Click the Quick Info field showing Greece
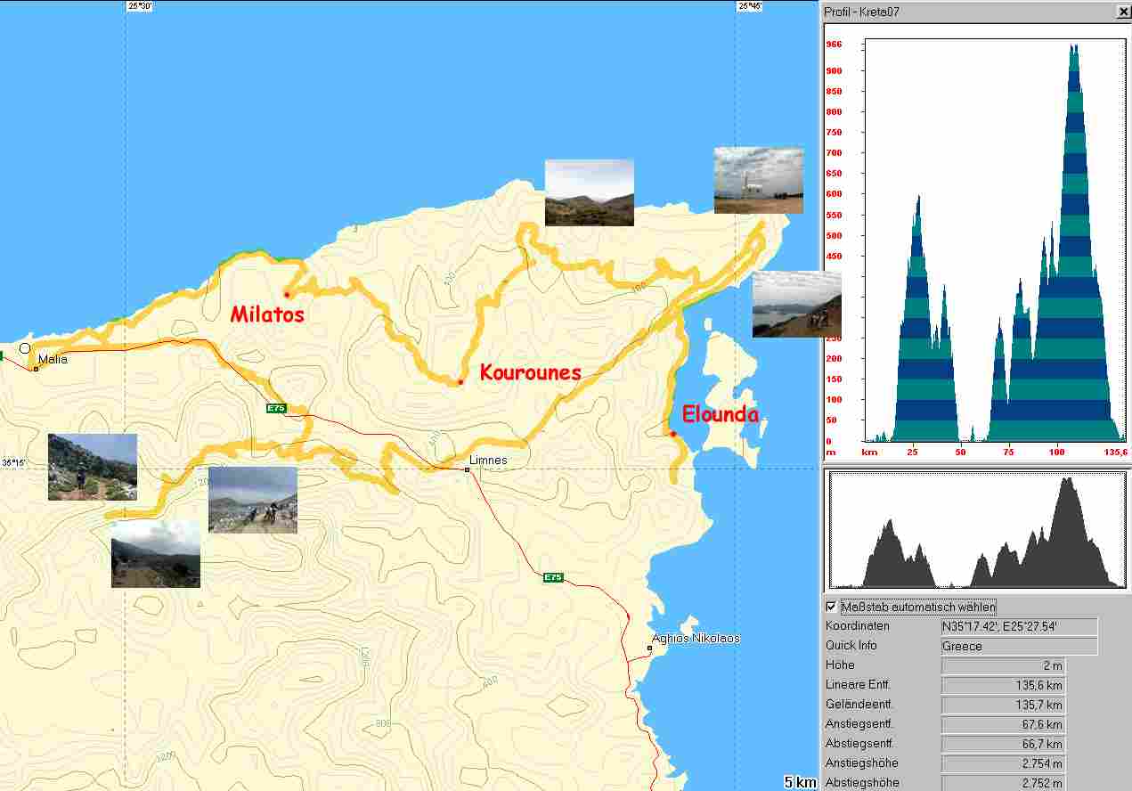The width and height of the screenshot is (1132, 791). coord(1019,646)
